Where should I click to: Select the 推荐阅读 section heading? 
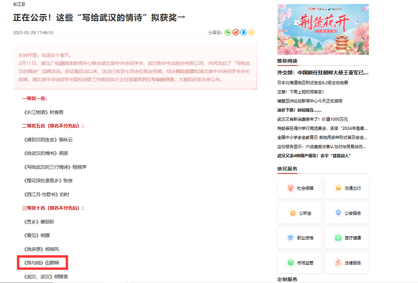coord(287,61)
